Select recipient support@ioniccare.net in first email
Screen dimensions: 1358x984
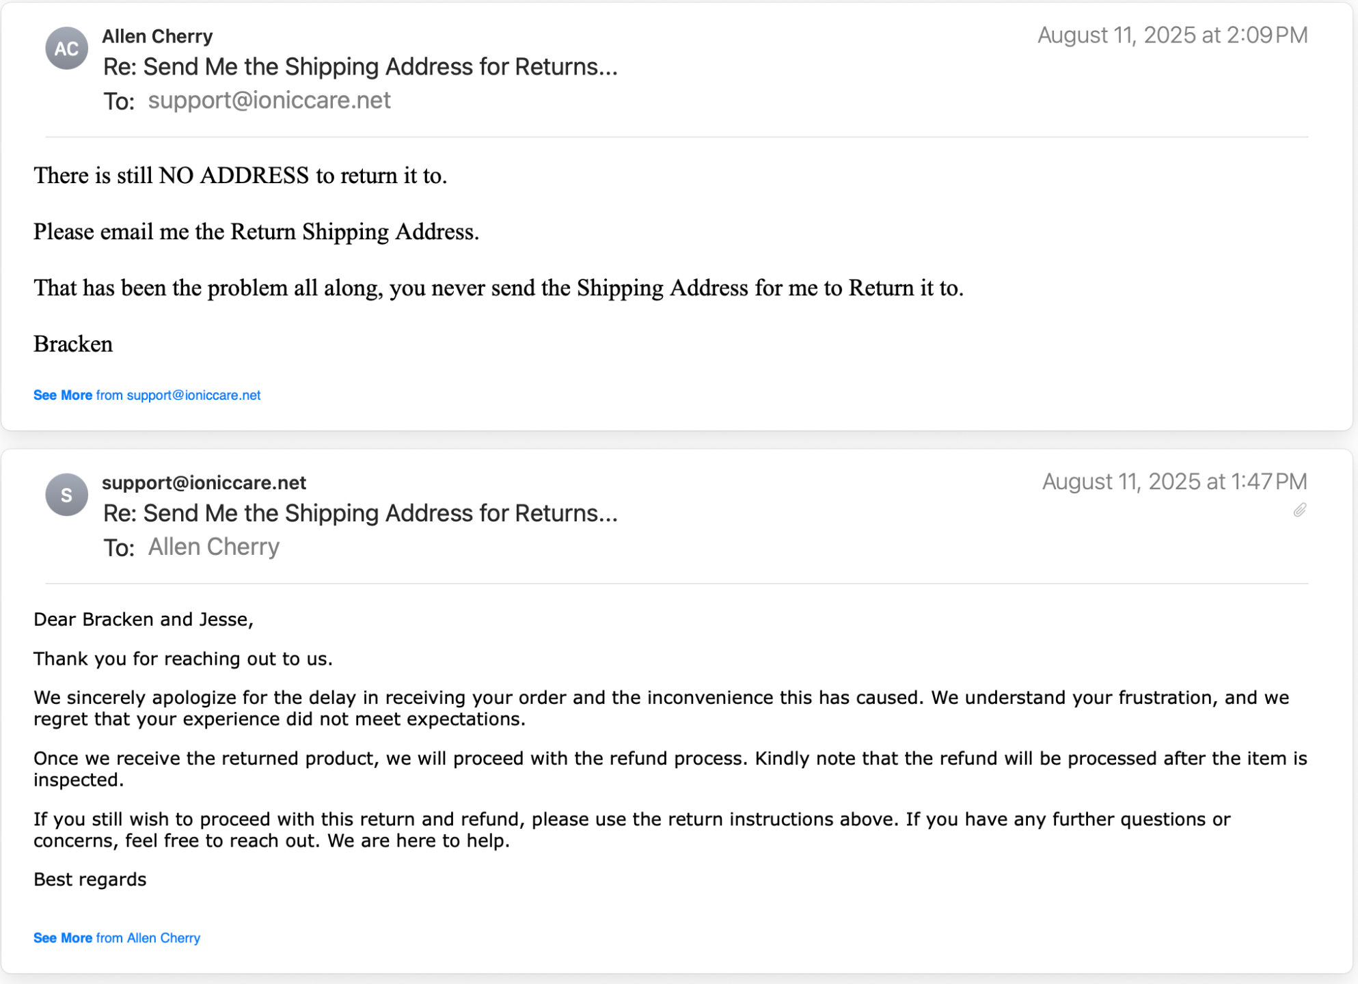click(269, 100)
